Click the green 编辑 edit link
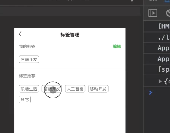 click(x=117, y=47)
